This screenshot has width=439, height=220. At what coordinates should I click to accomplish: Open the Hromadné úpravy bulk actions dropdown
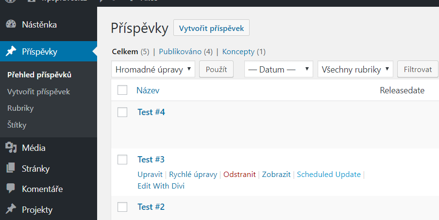(153, 69)
